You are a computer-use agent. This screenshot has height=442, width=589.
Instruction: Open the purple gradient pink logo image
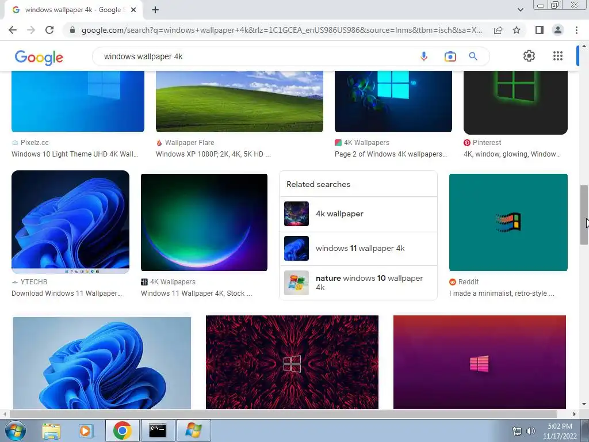point(479,363)
